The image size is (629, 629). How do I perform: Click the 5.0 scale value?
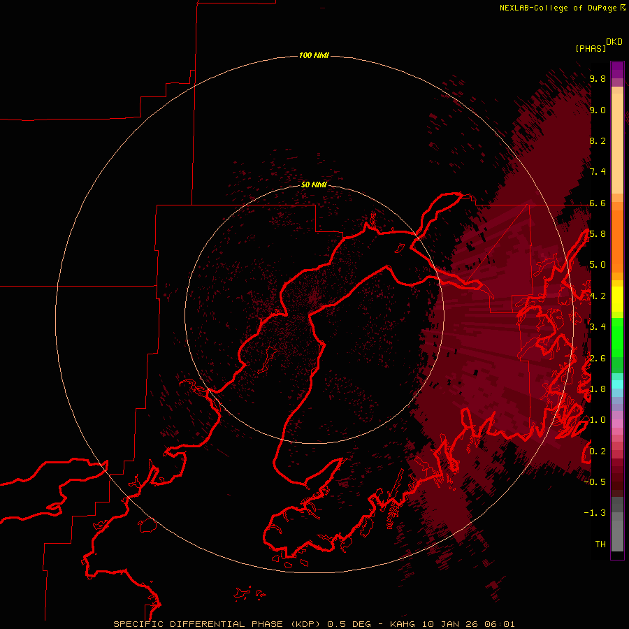[x=598, y=265]
